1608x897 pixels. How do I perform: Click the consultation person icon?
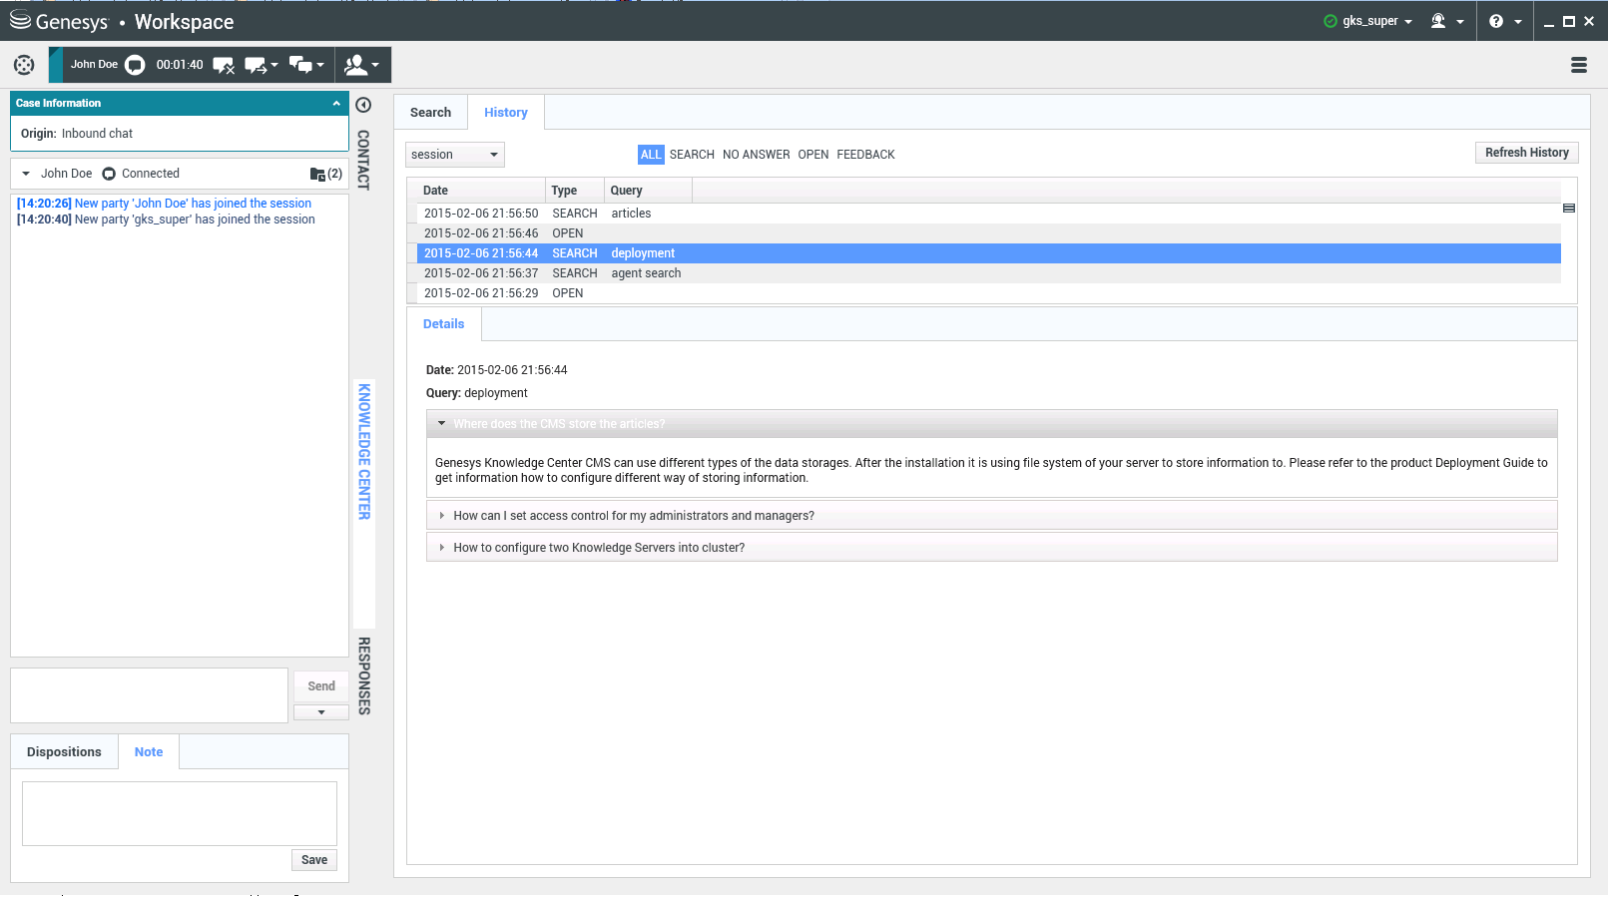point(355,65)
